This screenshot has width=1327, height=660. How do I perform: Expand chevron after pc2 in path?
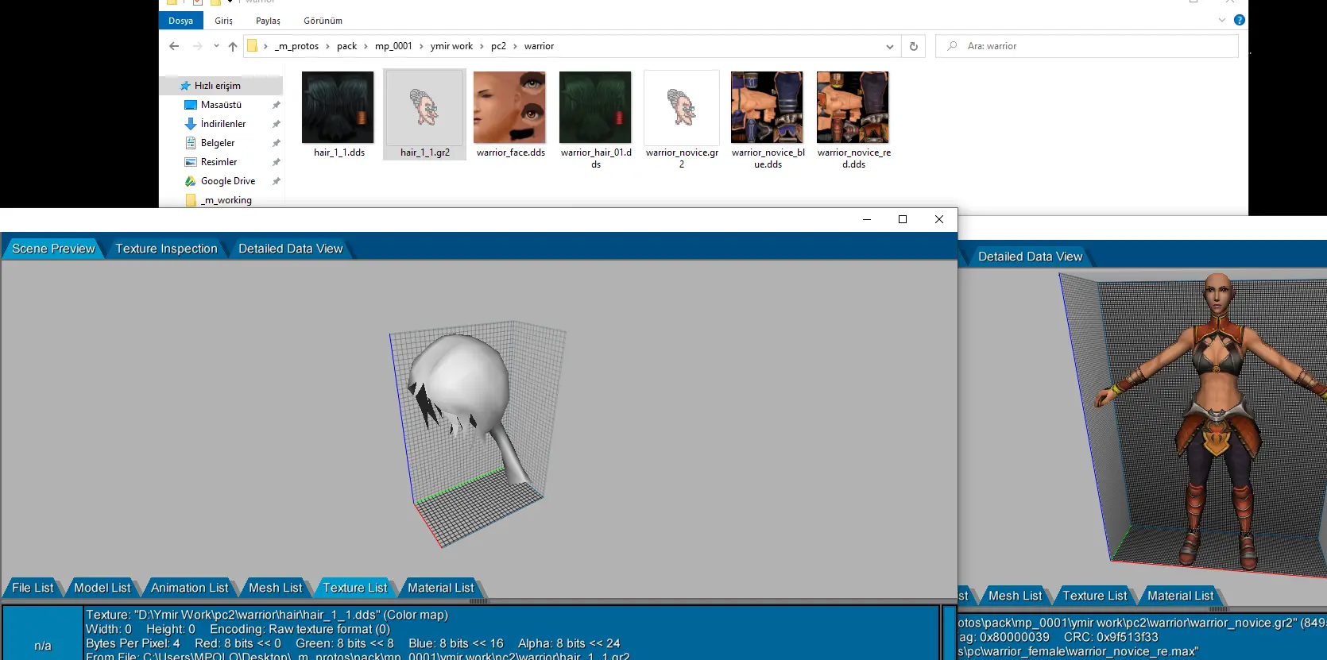pos(515,46)
